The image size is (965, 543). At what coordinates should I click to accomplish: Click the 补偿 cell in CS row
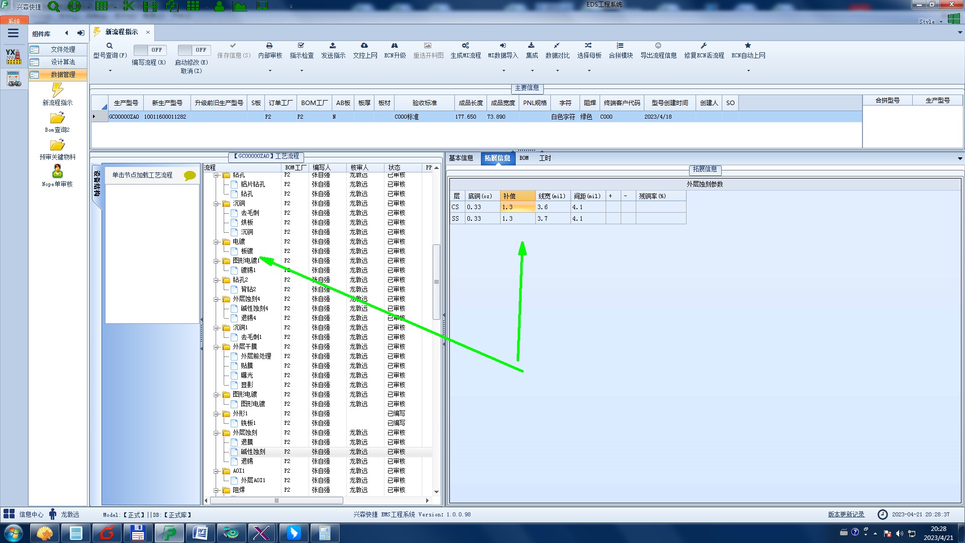[x=517, y=207]
